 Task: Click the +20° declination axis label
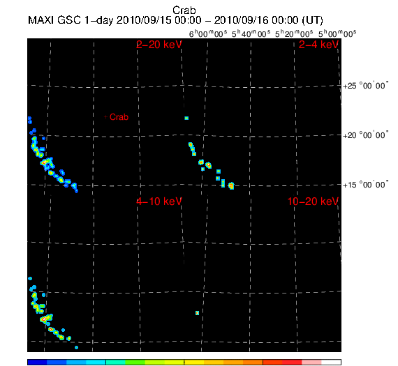tap(365, 135)
